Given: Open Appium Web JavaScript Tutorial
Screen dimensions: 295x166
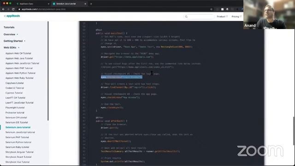Looking at the screenshot, I should (x=22, y=63).
